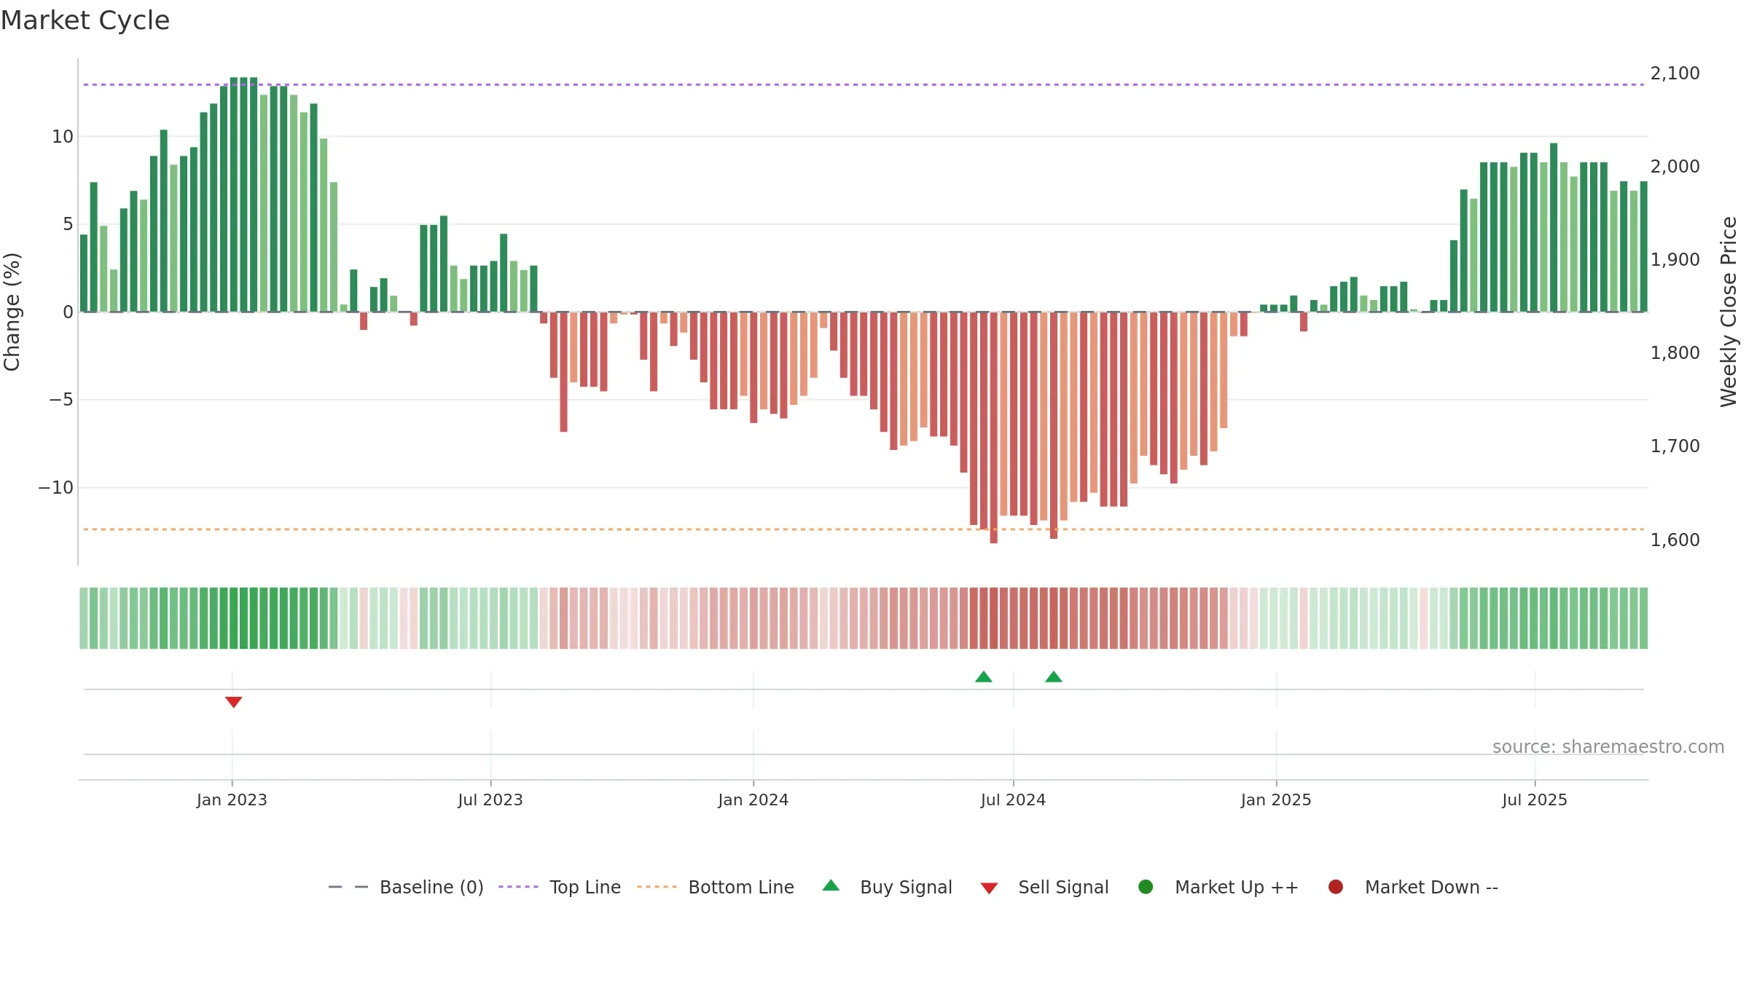The image size is (1749, 983).
Task: Click the purple dotted Top Line on chart
Action: tap(864, 84)
